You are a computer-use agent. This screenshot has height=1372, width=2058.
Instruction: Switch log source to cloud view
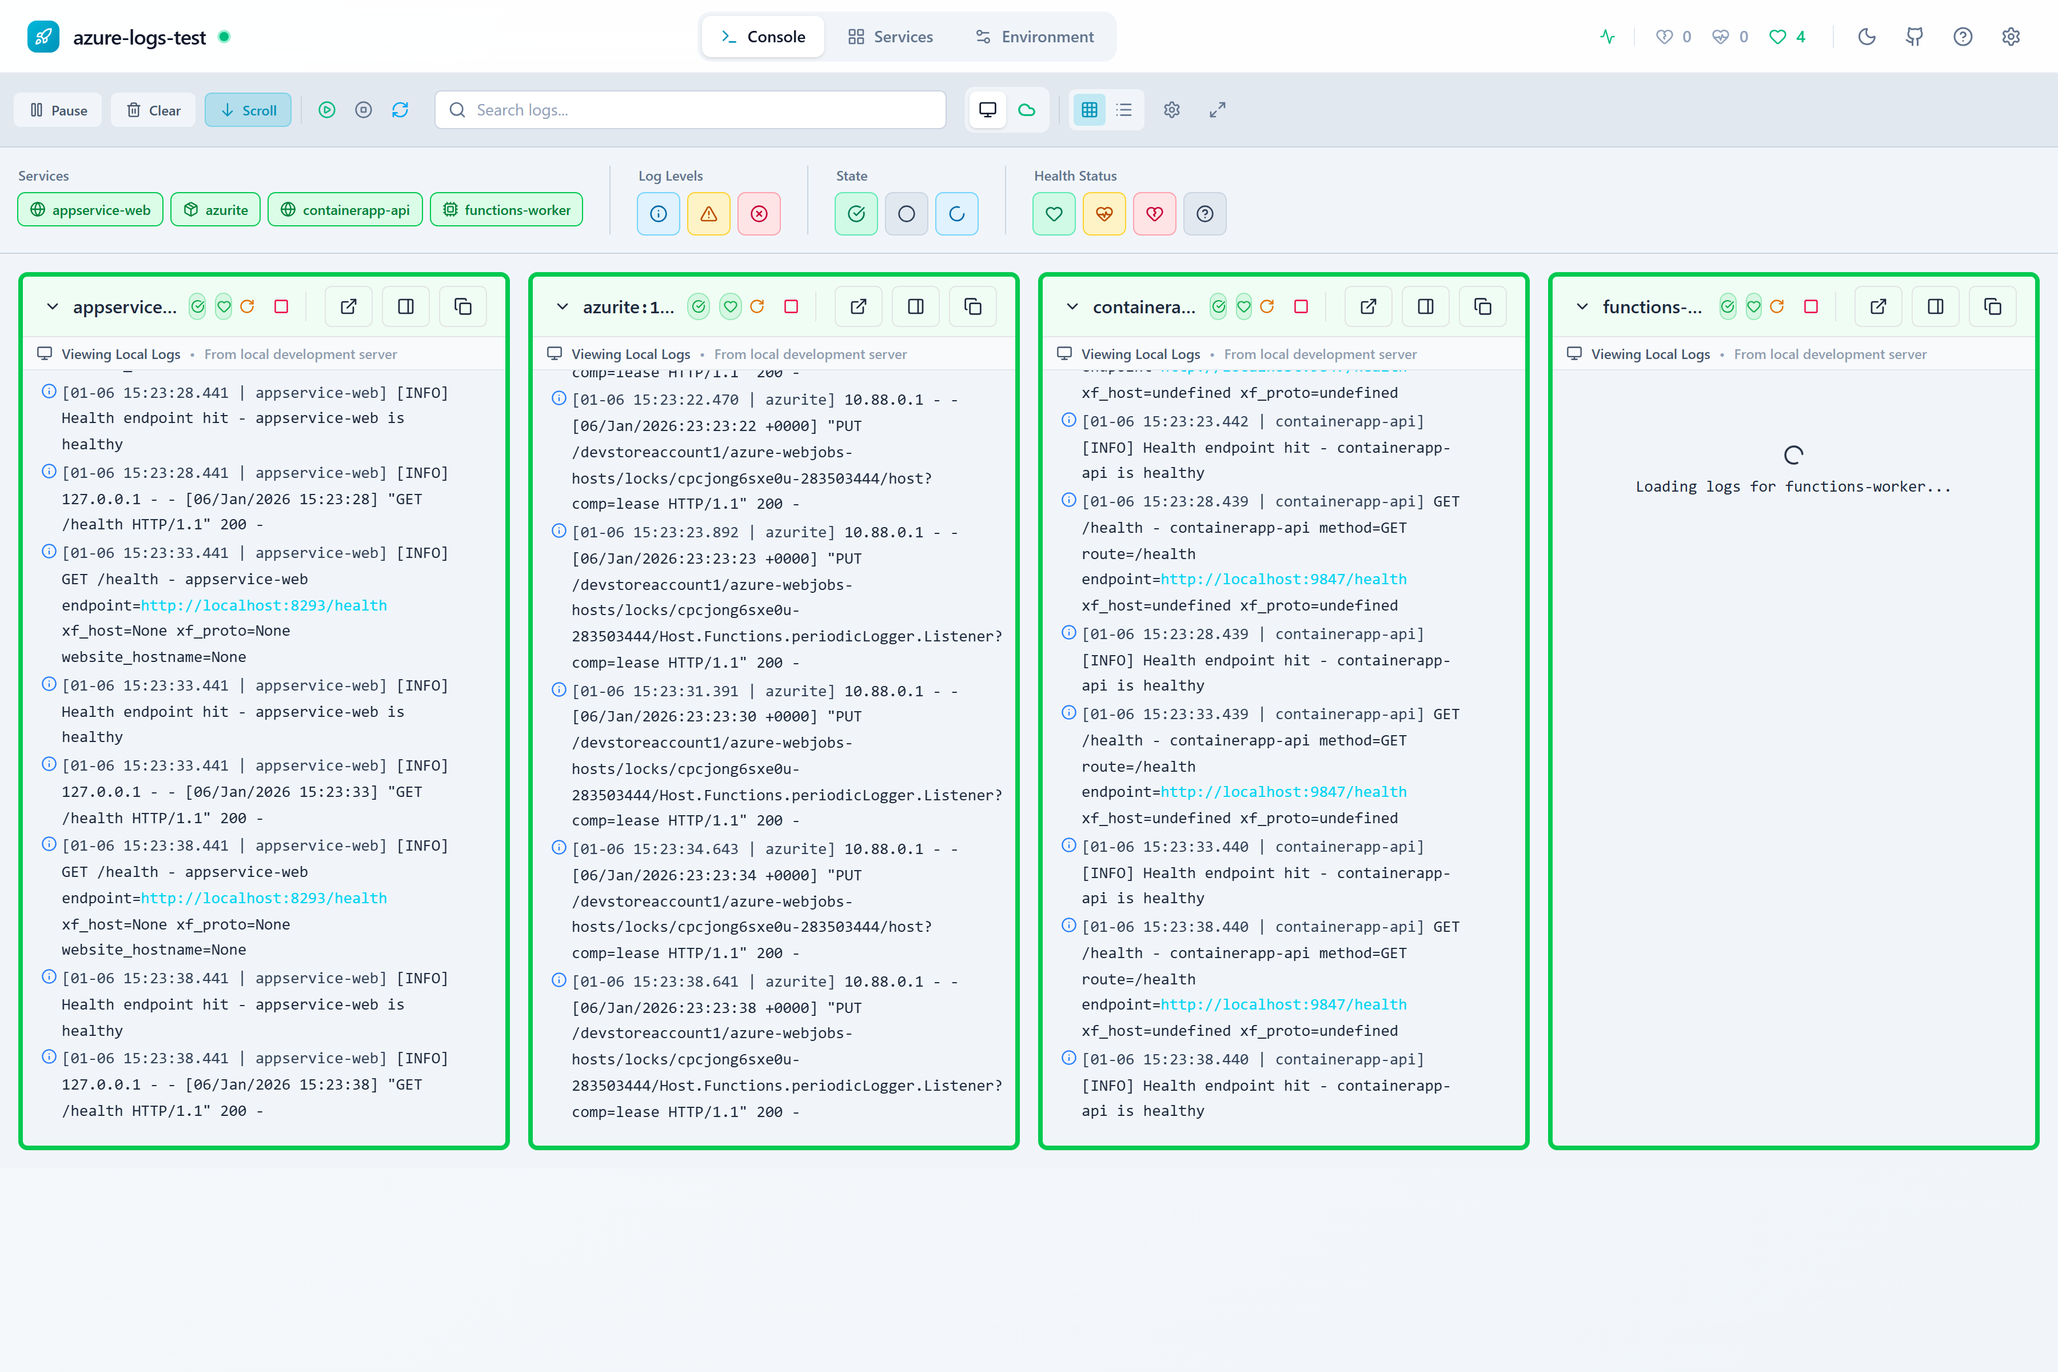coord(1026,109)
